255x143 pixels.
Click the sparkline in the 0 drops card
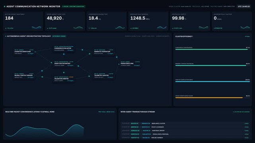pyautogui.click(x=245, y=27)
